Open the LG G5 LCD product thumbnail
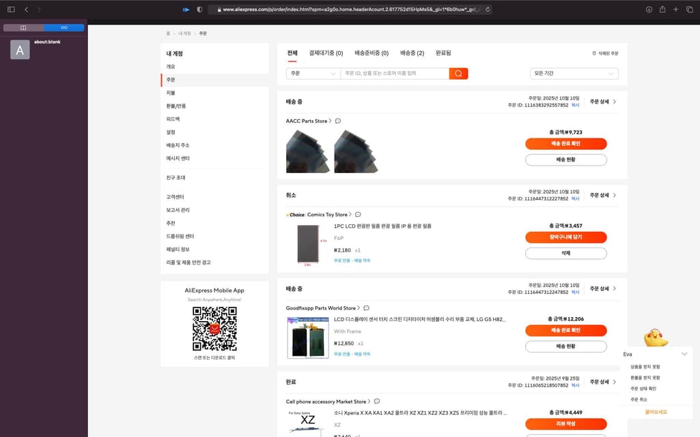Image resolution: width=700 pixels, height=437 pixels. (x=307, y=338)
